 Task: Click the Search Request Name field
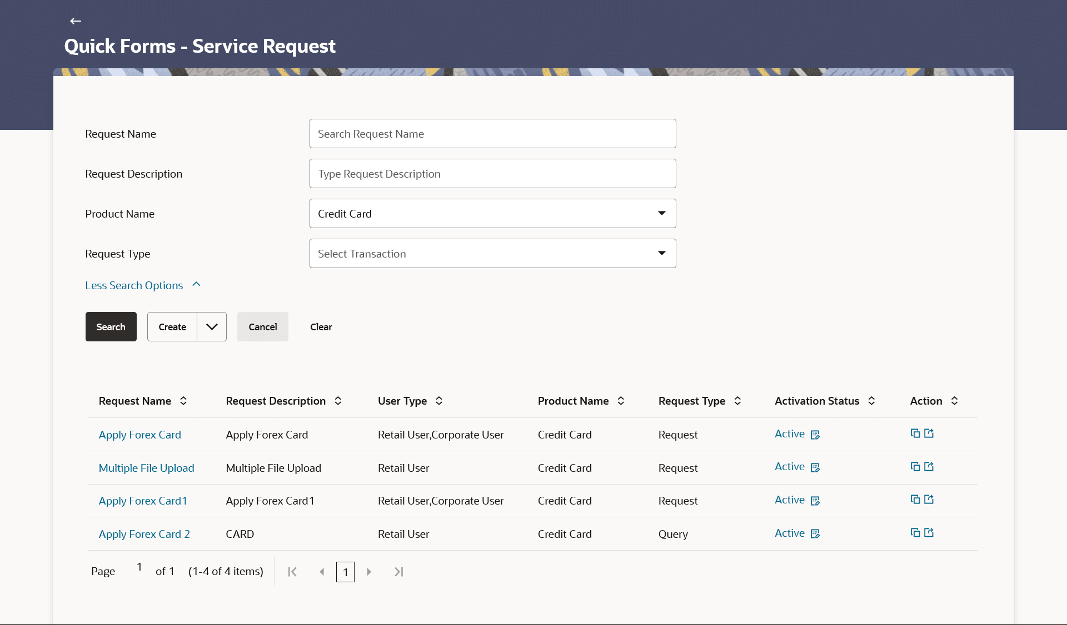coord(492,134)
